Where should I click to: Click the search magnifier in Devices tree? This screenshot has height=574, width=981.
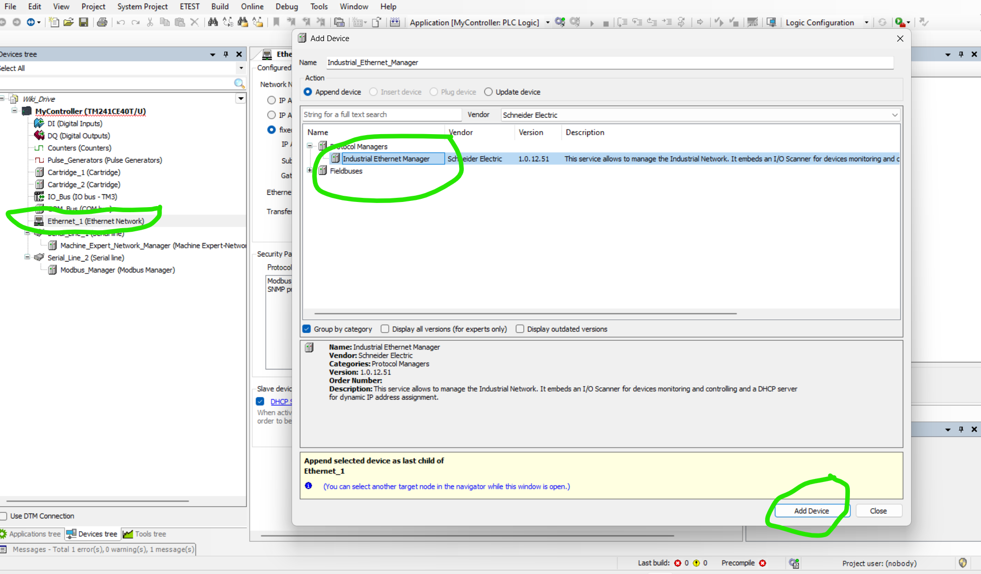pyautogui.click(x=239, y=83)
